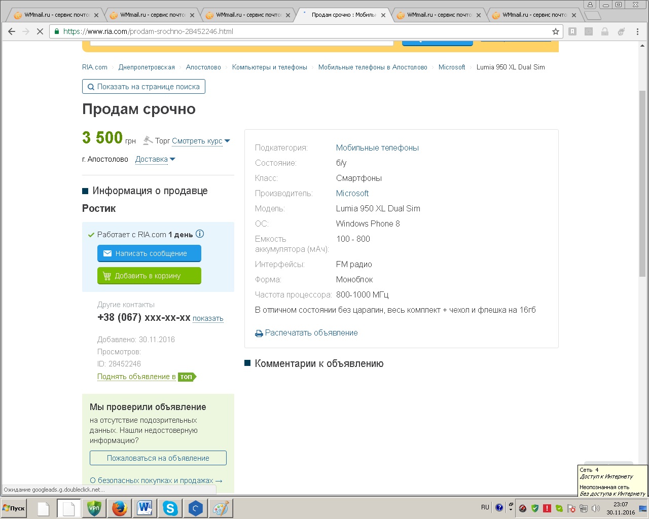Click the open padlock extension icon

coord(605,31)
